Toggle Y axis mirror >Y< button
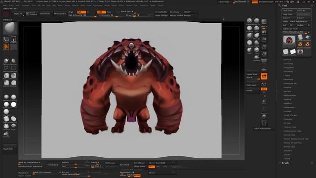This screenshot has height=178, width=316. 158,167
